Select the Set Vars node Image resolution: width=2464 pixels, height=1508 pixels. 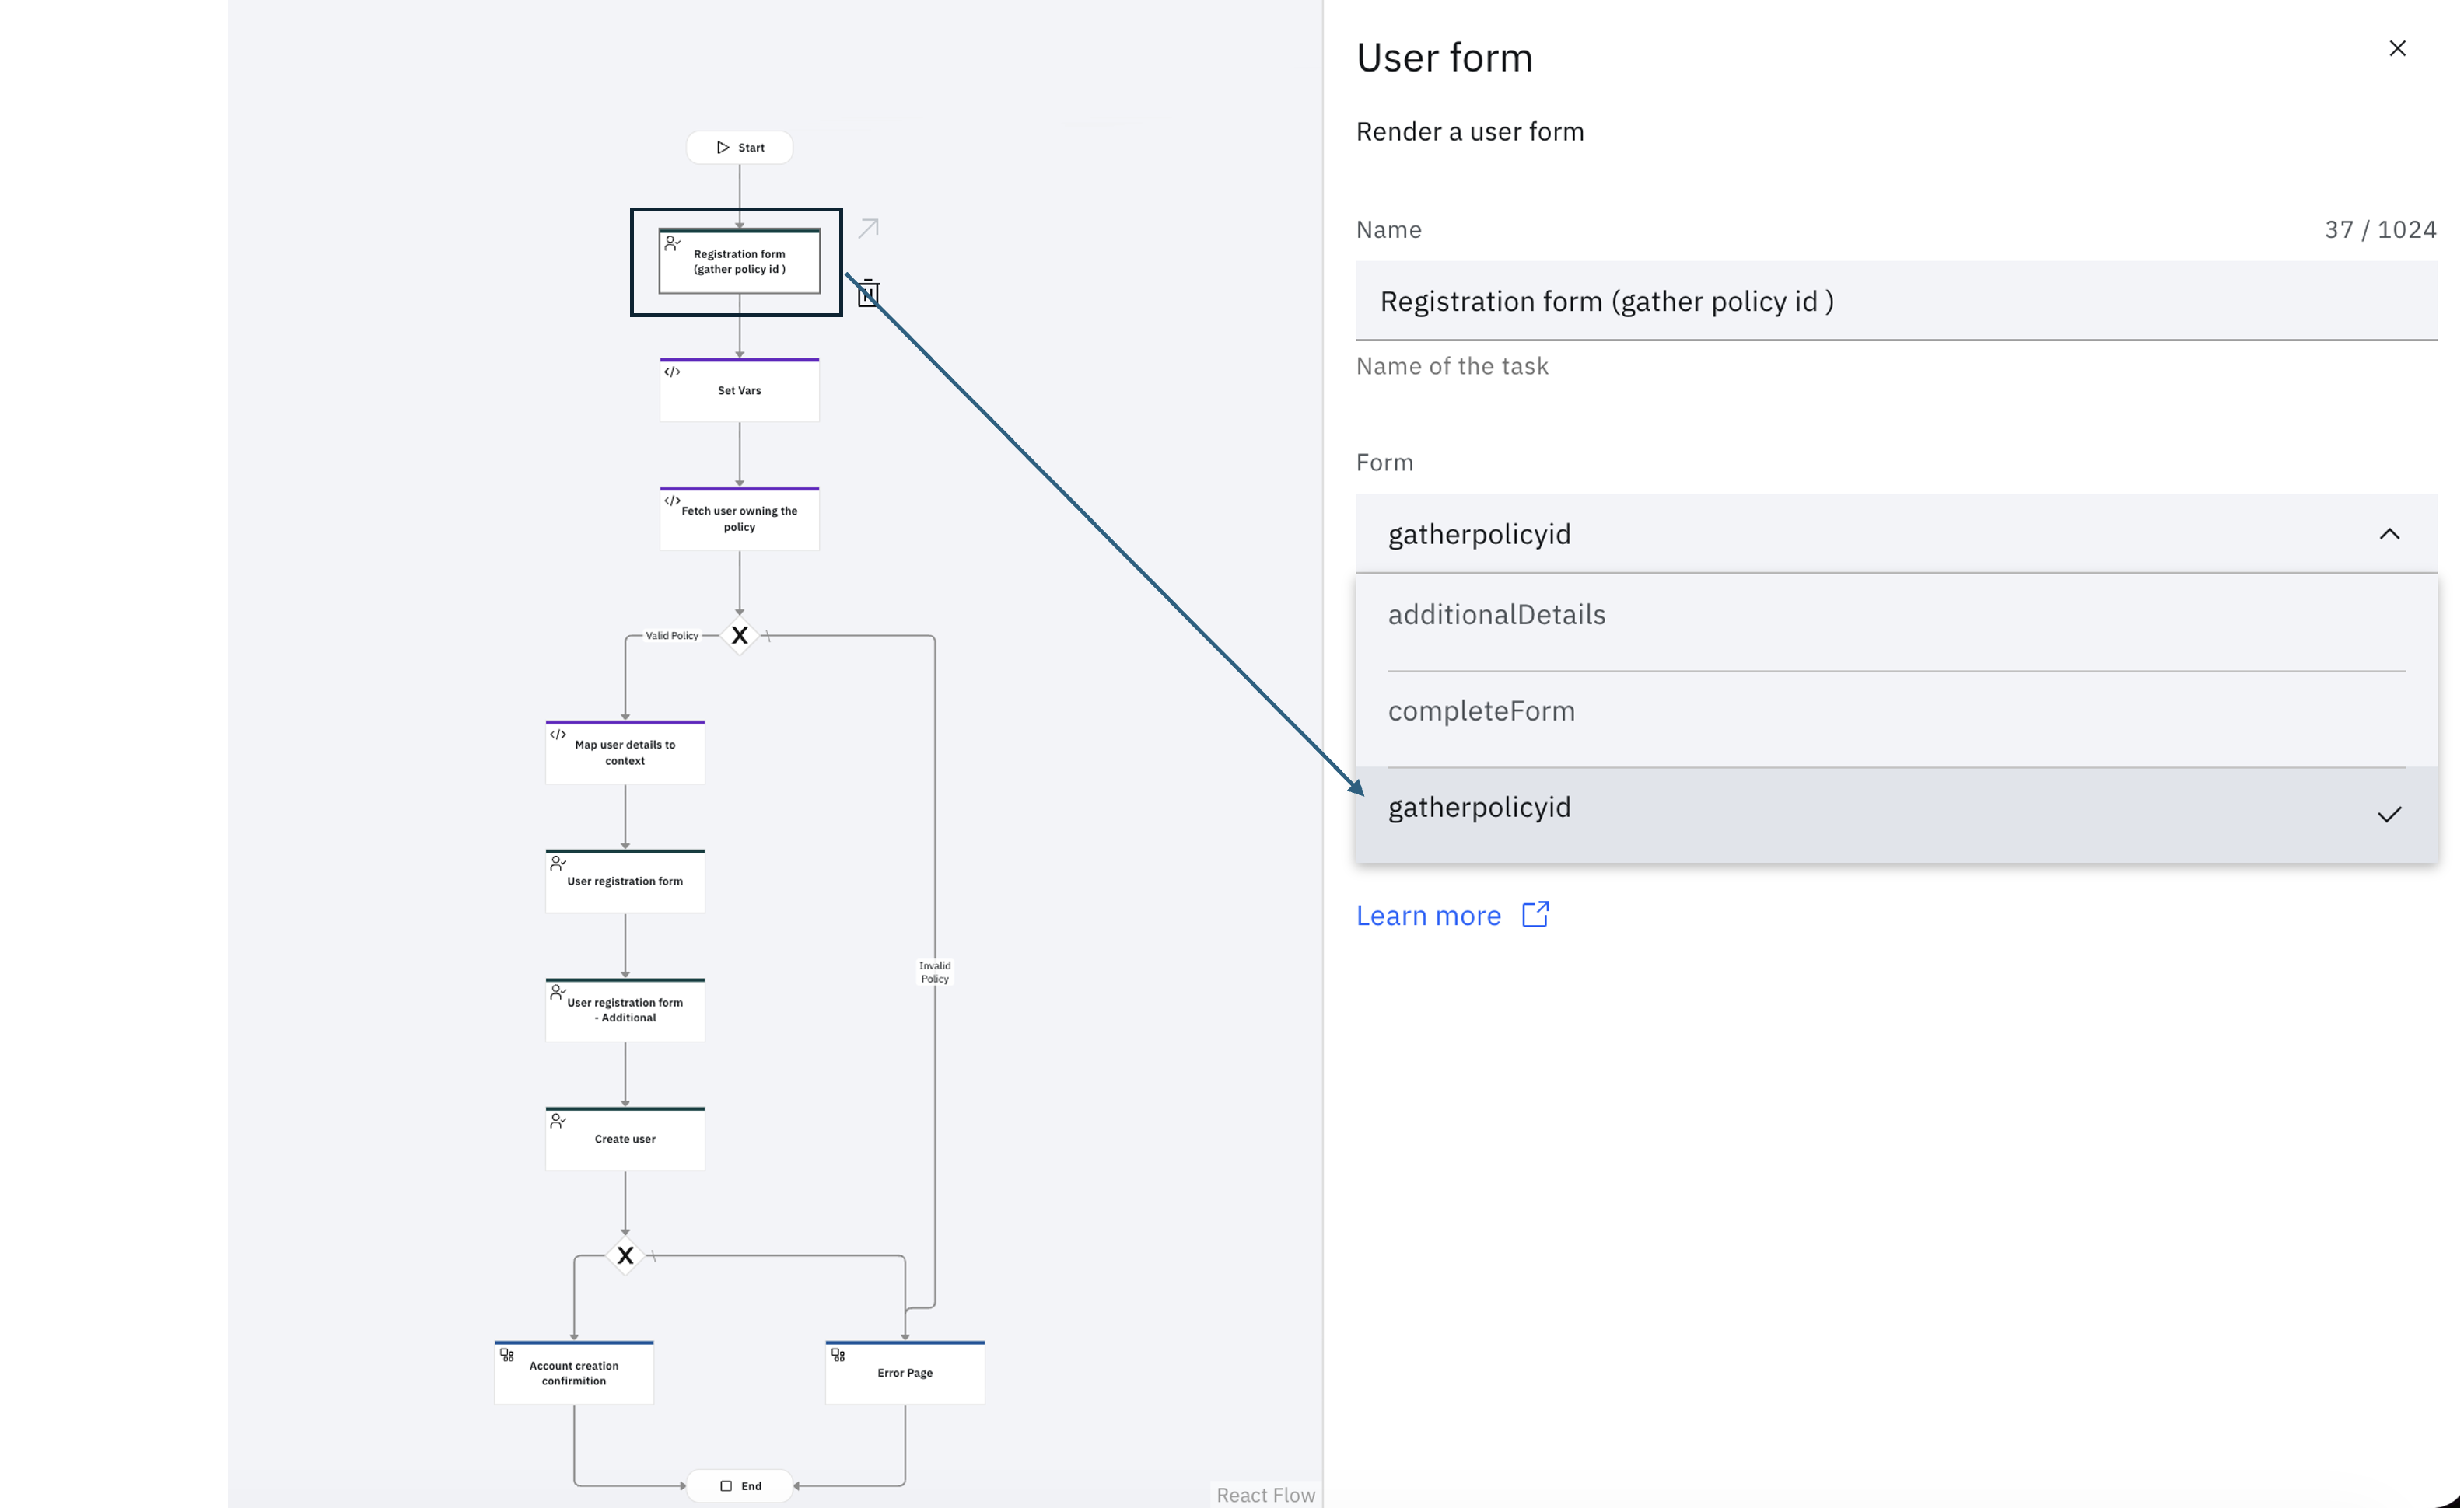(x=739, y=389)
